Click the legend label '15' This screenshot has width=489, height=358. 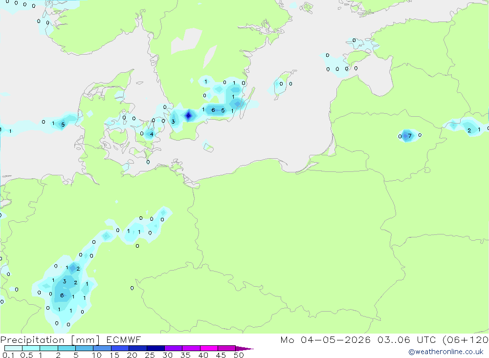point(114,355)
